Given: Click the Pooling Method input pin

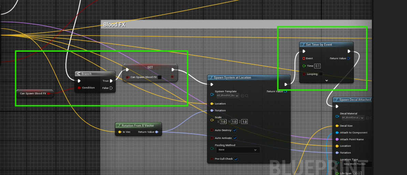Looking at the screenshot, I should click(212, 148).
